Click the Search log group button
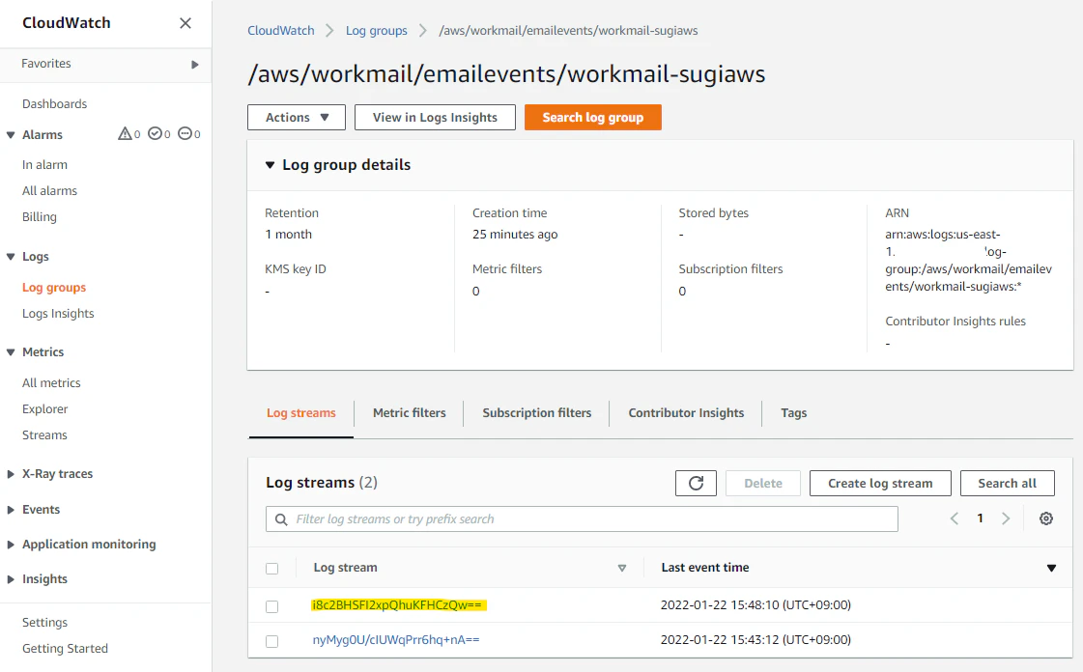 coord(592,117)
